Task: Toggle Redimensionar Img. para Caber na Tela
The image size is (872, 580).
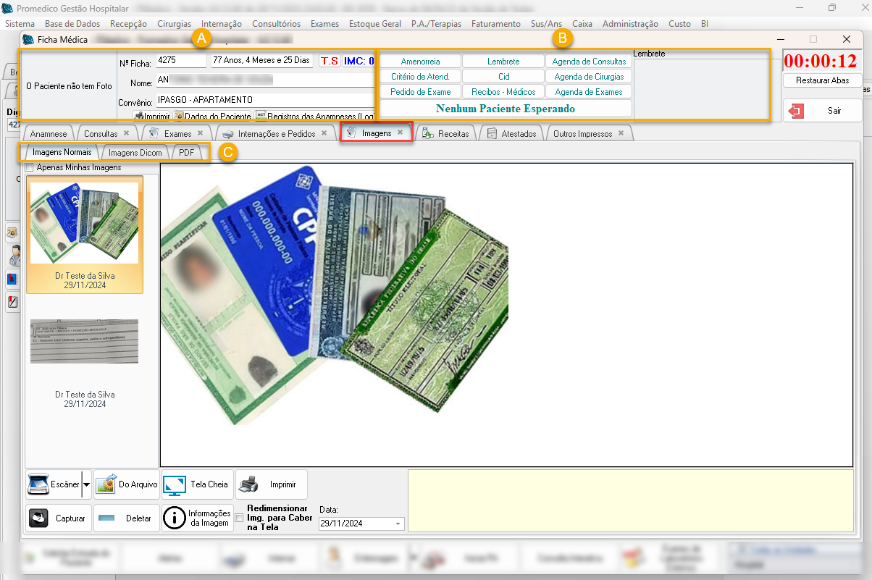Action: 239,518
